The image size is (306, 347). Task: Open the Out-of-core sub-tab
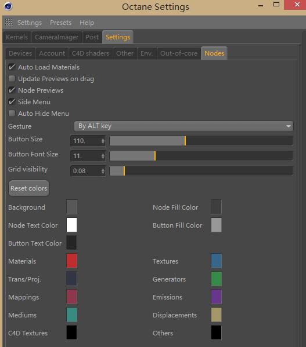pos(179,53)
